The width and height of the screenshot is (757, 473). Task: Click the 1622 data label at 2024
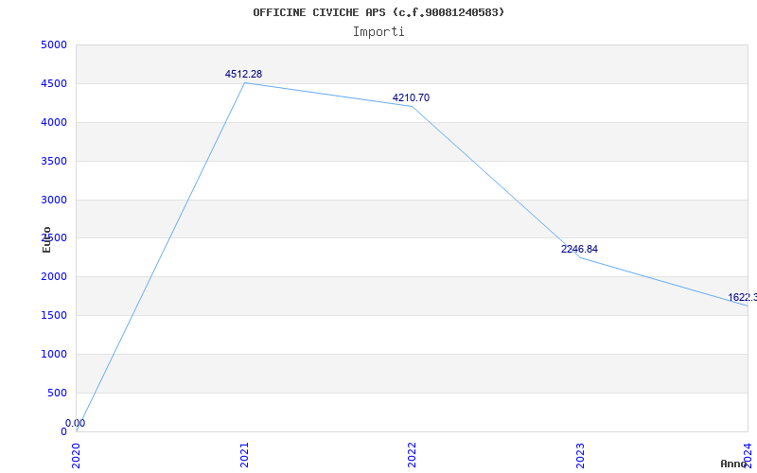pos(742,297)
